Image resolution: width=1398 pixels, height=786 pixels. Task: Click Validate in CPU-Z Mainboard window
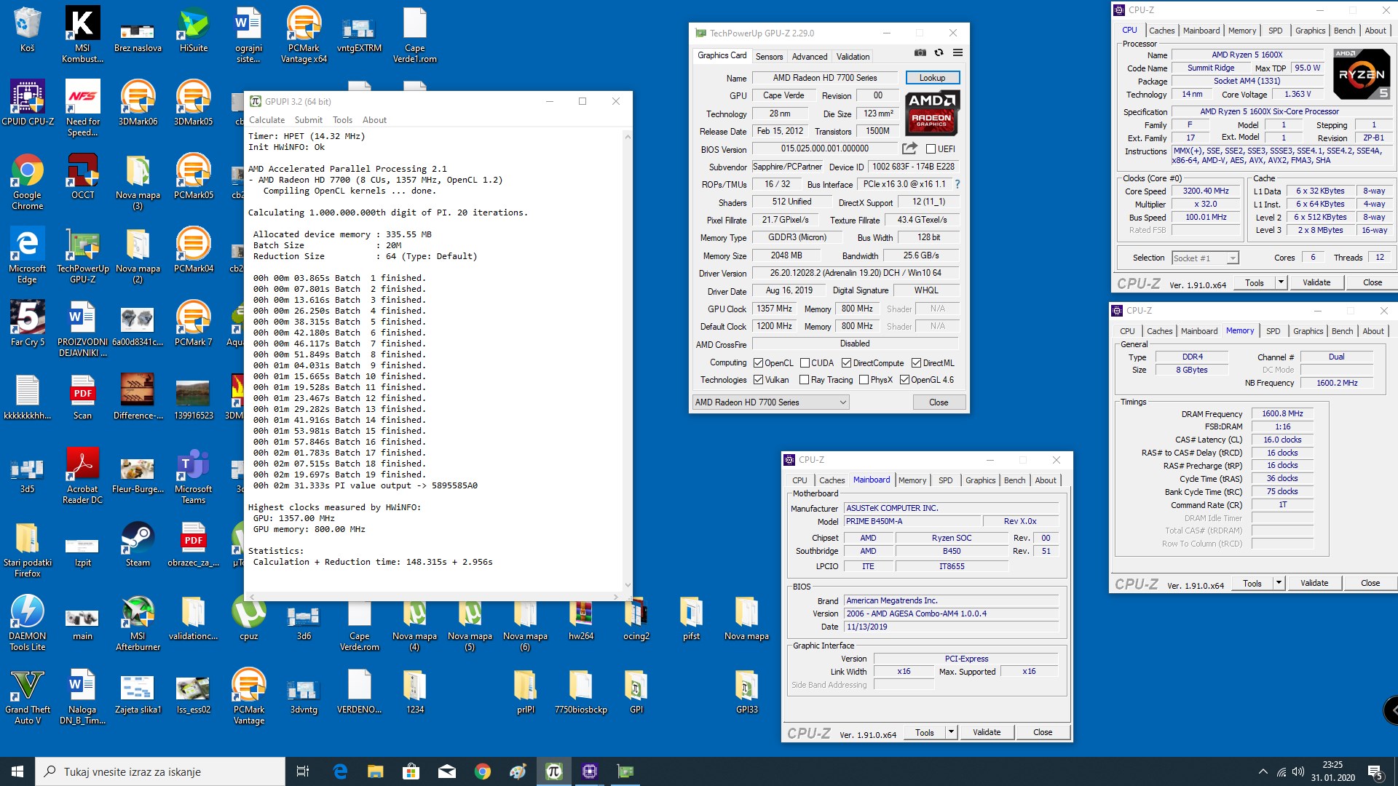pos(987,732)
